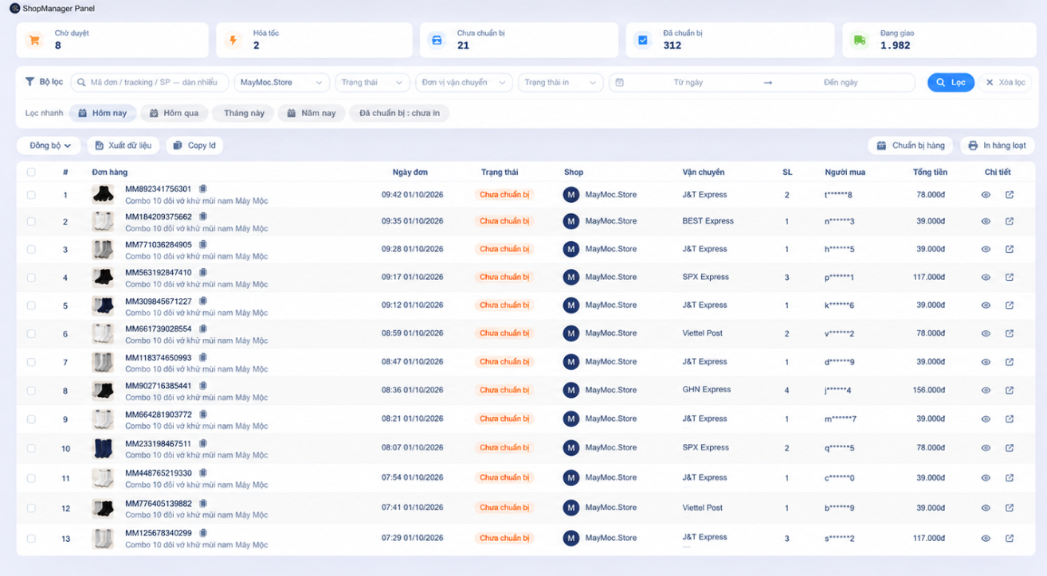Viewport: 1047px width, 576px height.
Task: Click the ShopManager Panel logo icon
Action: [14, 7]
